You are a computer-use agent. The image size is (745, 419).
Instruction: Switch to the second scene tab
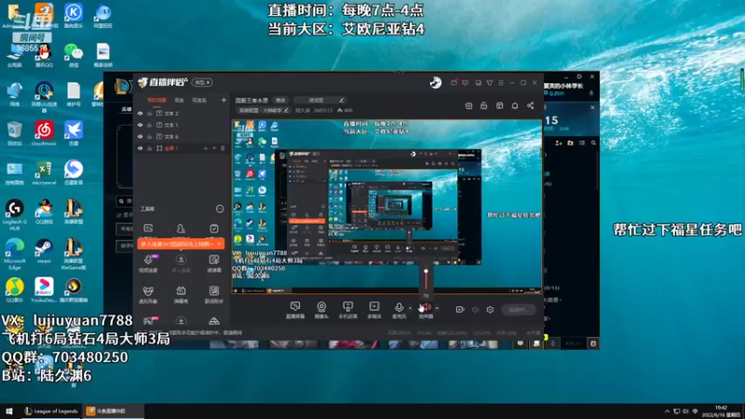[179, 101]
